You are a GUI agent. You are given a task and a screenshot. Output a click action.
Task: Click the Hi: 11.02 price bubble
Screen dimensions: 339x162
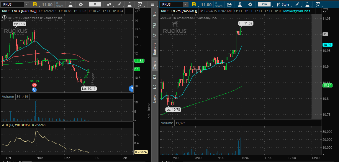(x=246, y=23)
